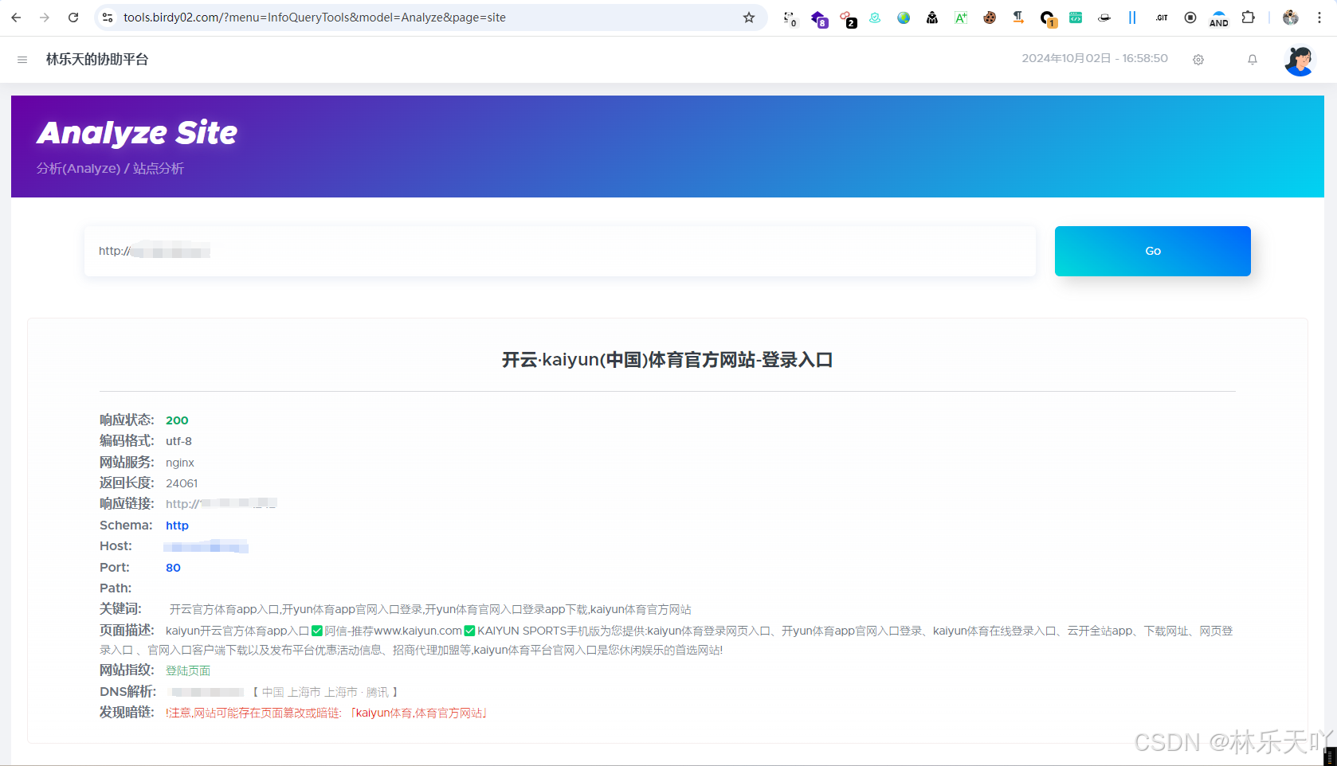This screenshot has height=766, width=1337.
Task: Open the green A+ extension
Action: point(961,18)
